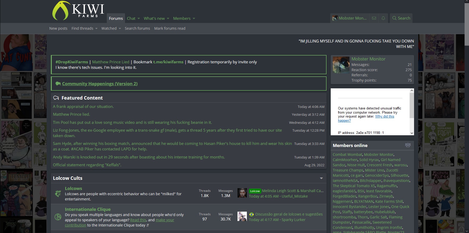Click the Search magnifier button
469x233 pixels.
coord(401,18)
